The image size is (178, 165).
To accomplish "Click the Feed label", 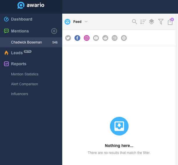I will (77, 22).
